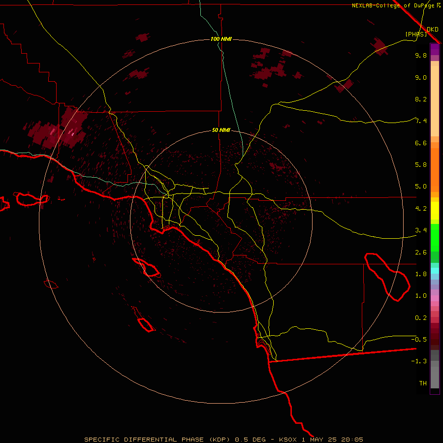Click the cyan segment of the color bar
The height and width of the screenshot is (443, 443).
coord(435,271)
